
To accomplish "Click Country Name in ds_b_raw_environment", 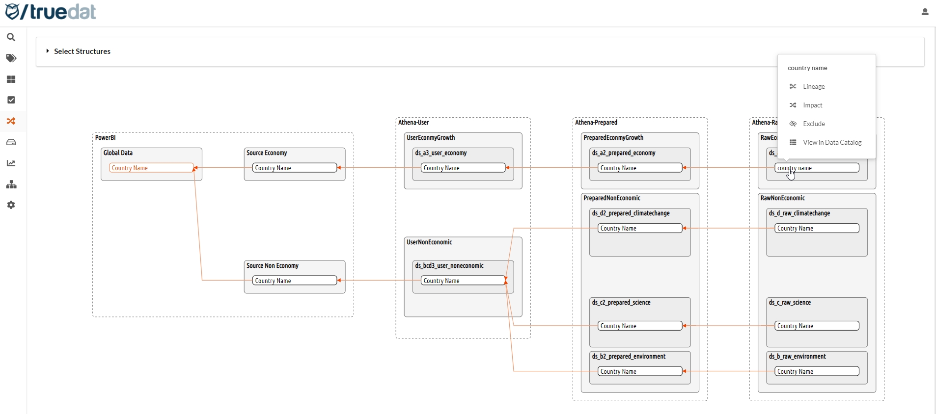I will (x=817, y=372).
